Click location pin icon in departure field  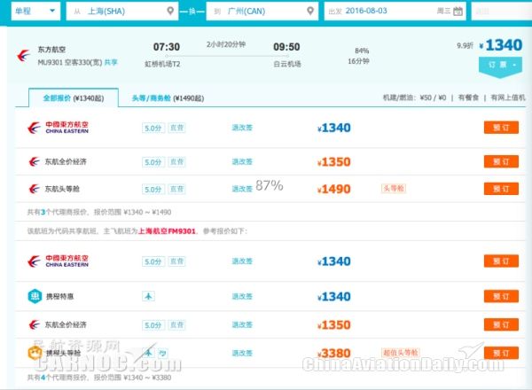point(170,11)
